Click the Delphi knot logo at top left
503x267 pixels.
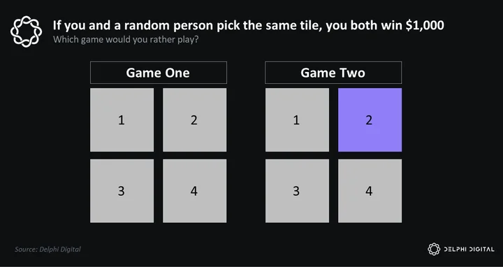26,31
